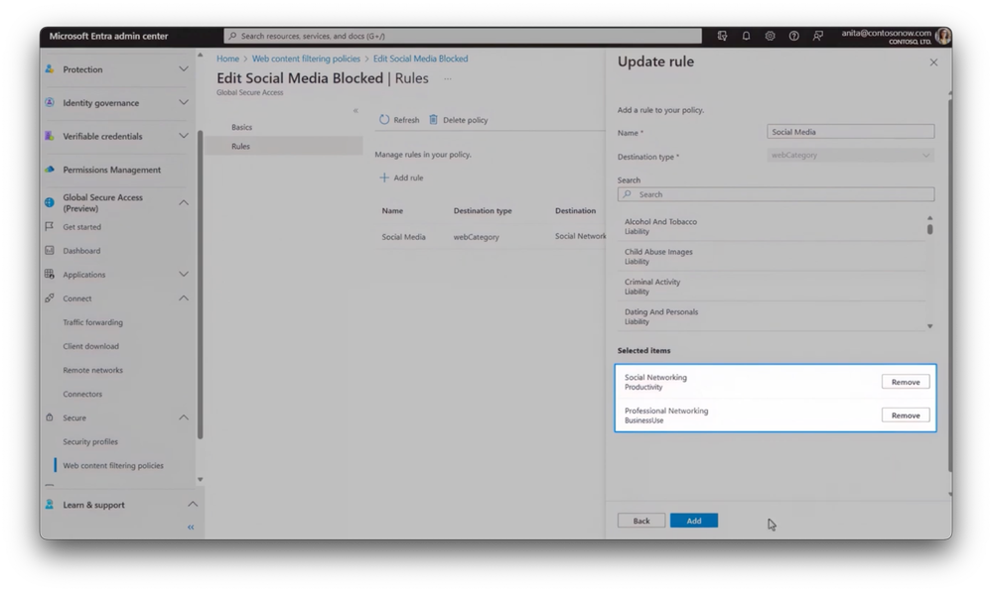Screen dimensions: 992x592
Task: Select Child Abuse Images category
Action: (772, 256)
